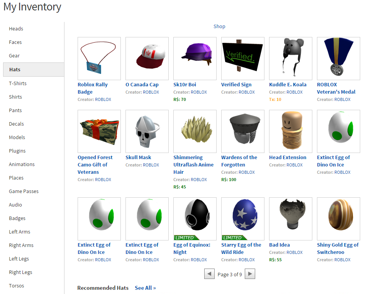This screenshot has width=388, height=294.
Task: Click the Shop link
Action: pyautogui.click(x=219, y=27)
